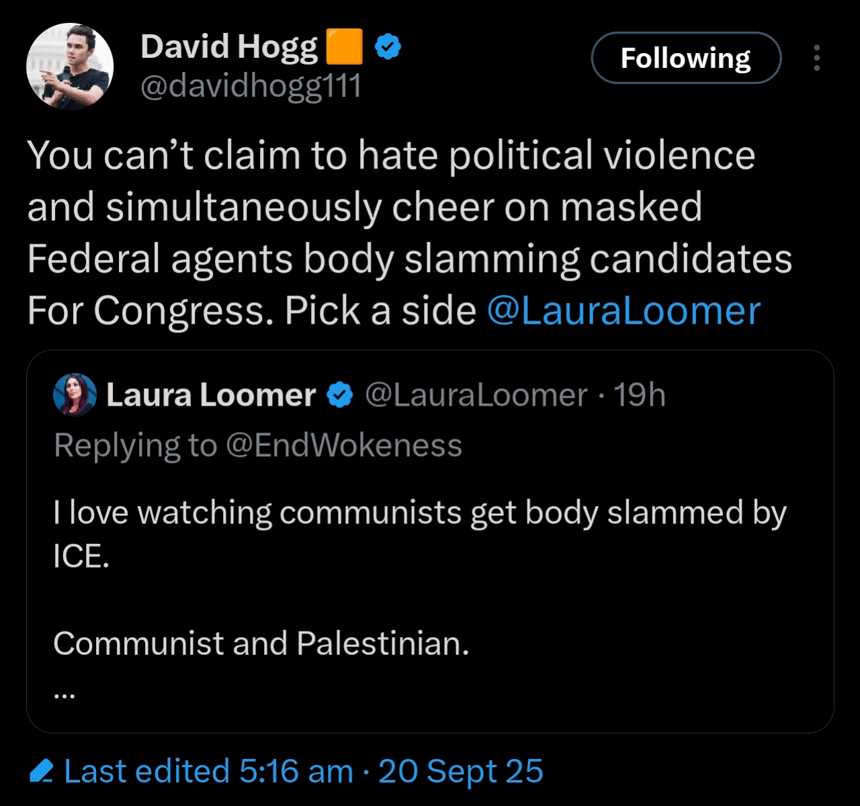The width and height of the screenshot is (860, 806).
Task: Click the 20 Sept 25 date
Action: point(461,771)
